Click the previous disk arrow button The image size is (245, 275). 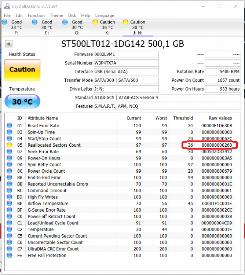pos(9,44)
